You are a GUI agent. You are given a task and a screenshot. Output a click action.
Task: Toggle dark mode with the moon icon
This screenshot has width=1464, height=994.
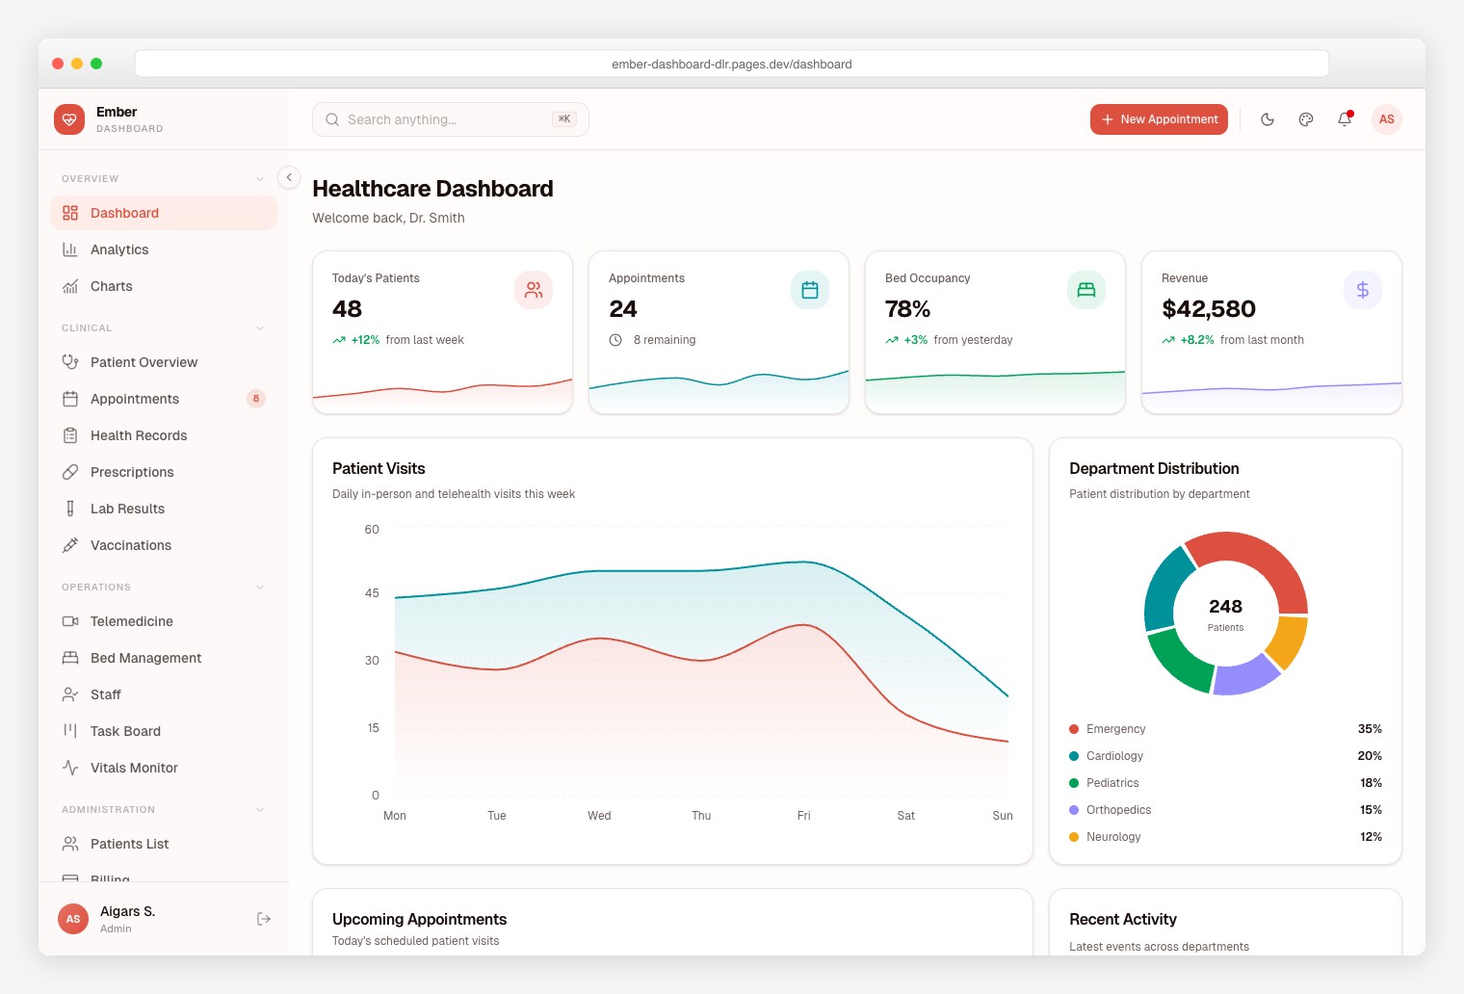1268,119
